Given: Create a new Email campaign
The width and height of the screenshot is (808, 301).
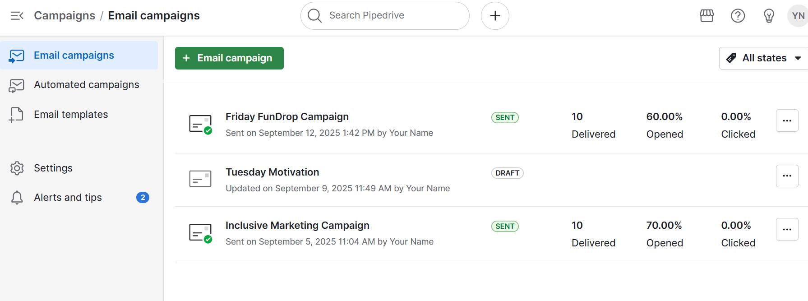Looking at the screenshot, I should [x=229, y=58].
